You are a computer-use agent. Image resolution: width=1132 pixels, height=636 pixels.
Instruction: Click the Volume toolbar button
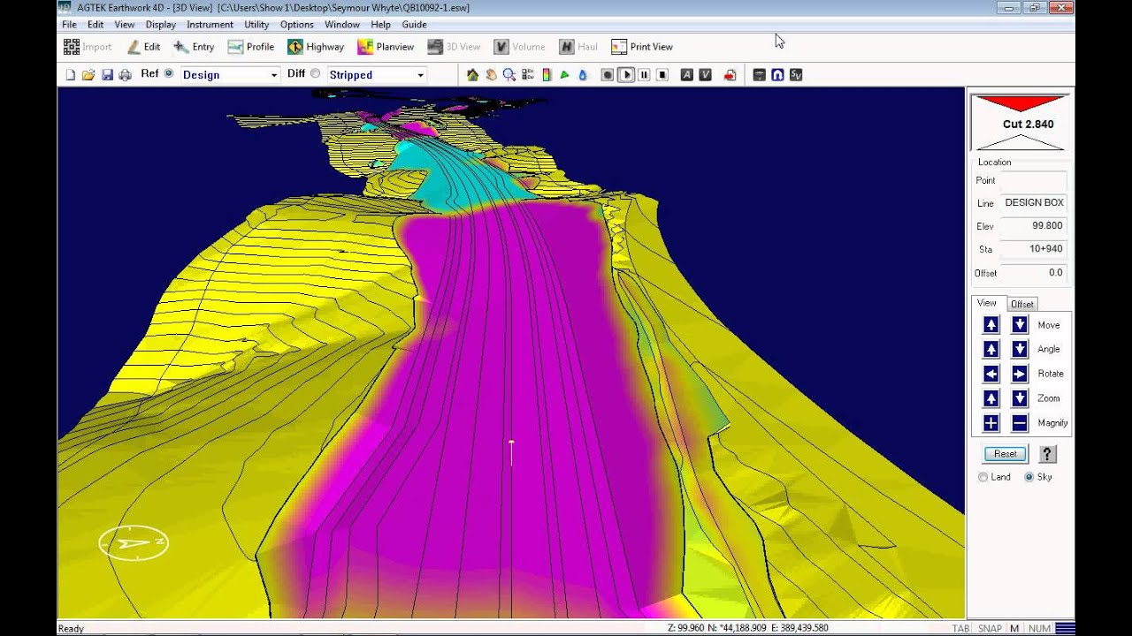pyautogui.click(x=519, y=47)
